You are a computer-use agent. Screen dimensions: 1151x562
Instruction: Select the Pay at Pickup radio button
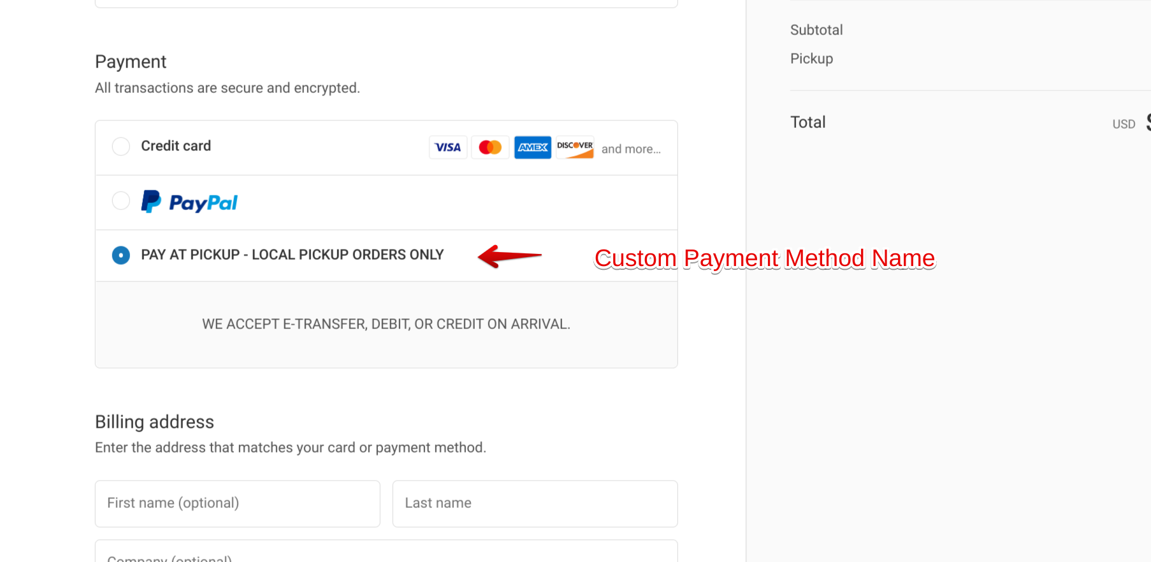tap(121, 255)
